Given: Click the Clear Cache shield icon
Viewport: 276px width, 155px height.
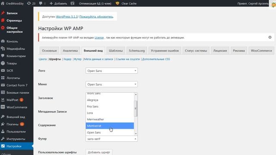Looking at the screenshot, I should (x=117, y=3).
